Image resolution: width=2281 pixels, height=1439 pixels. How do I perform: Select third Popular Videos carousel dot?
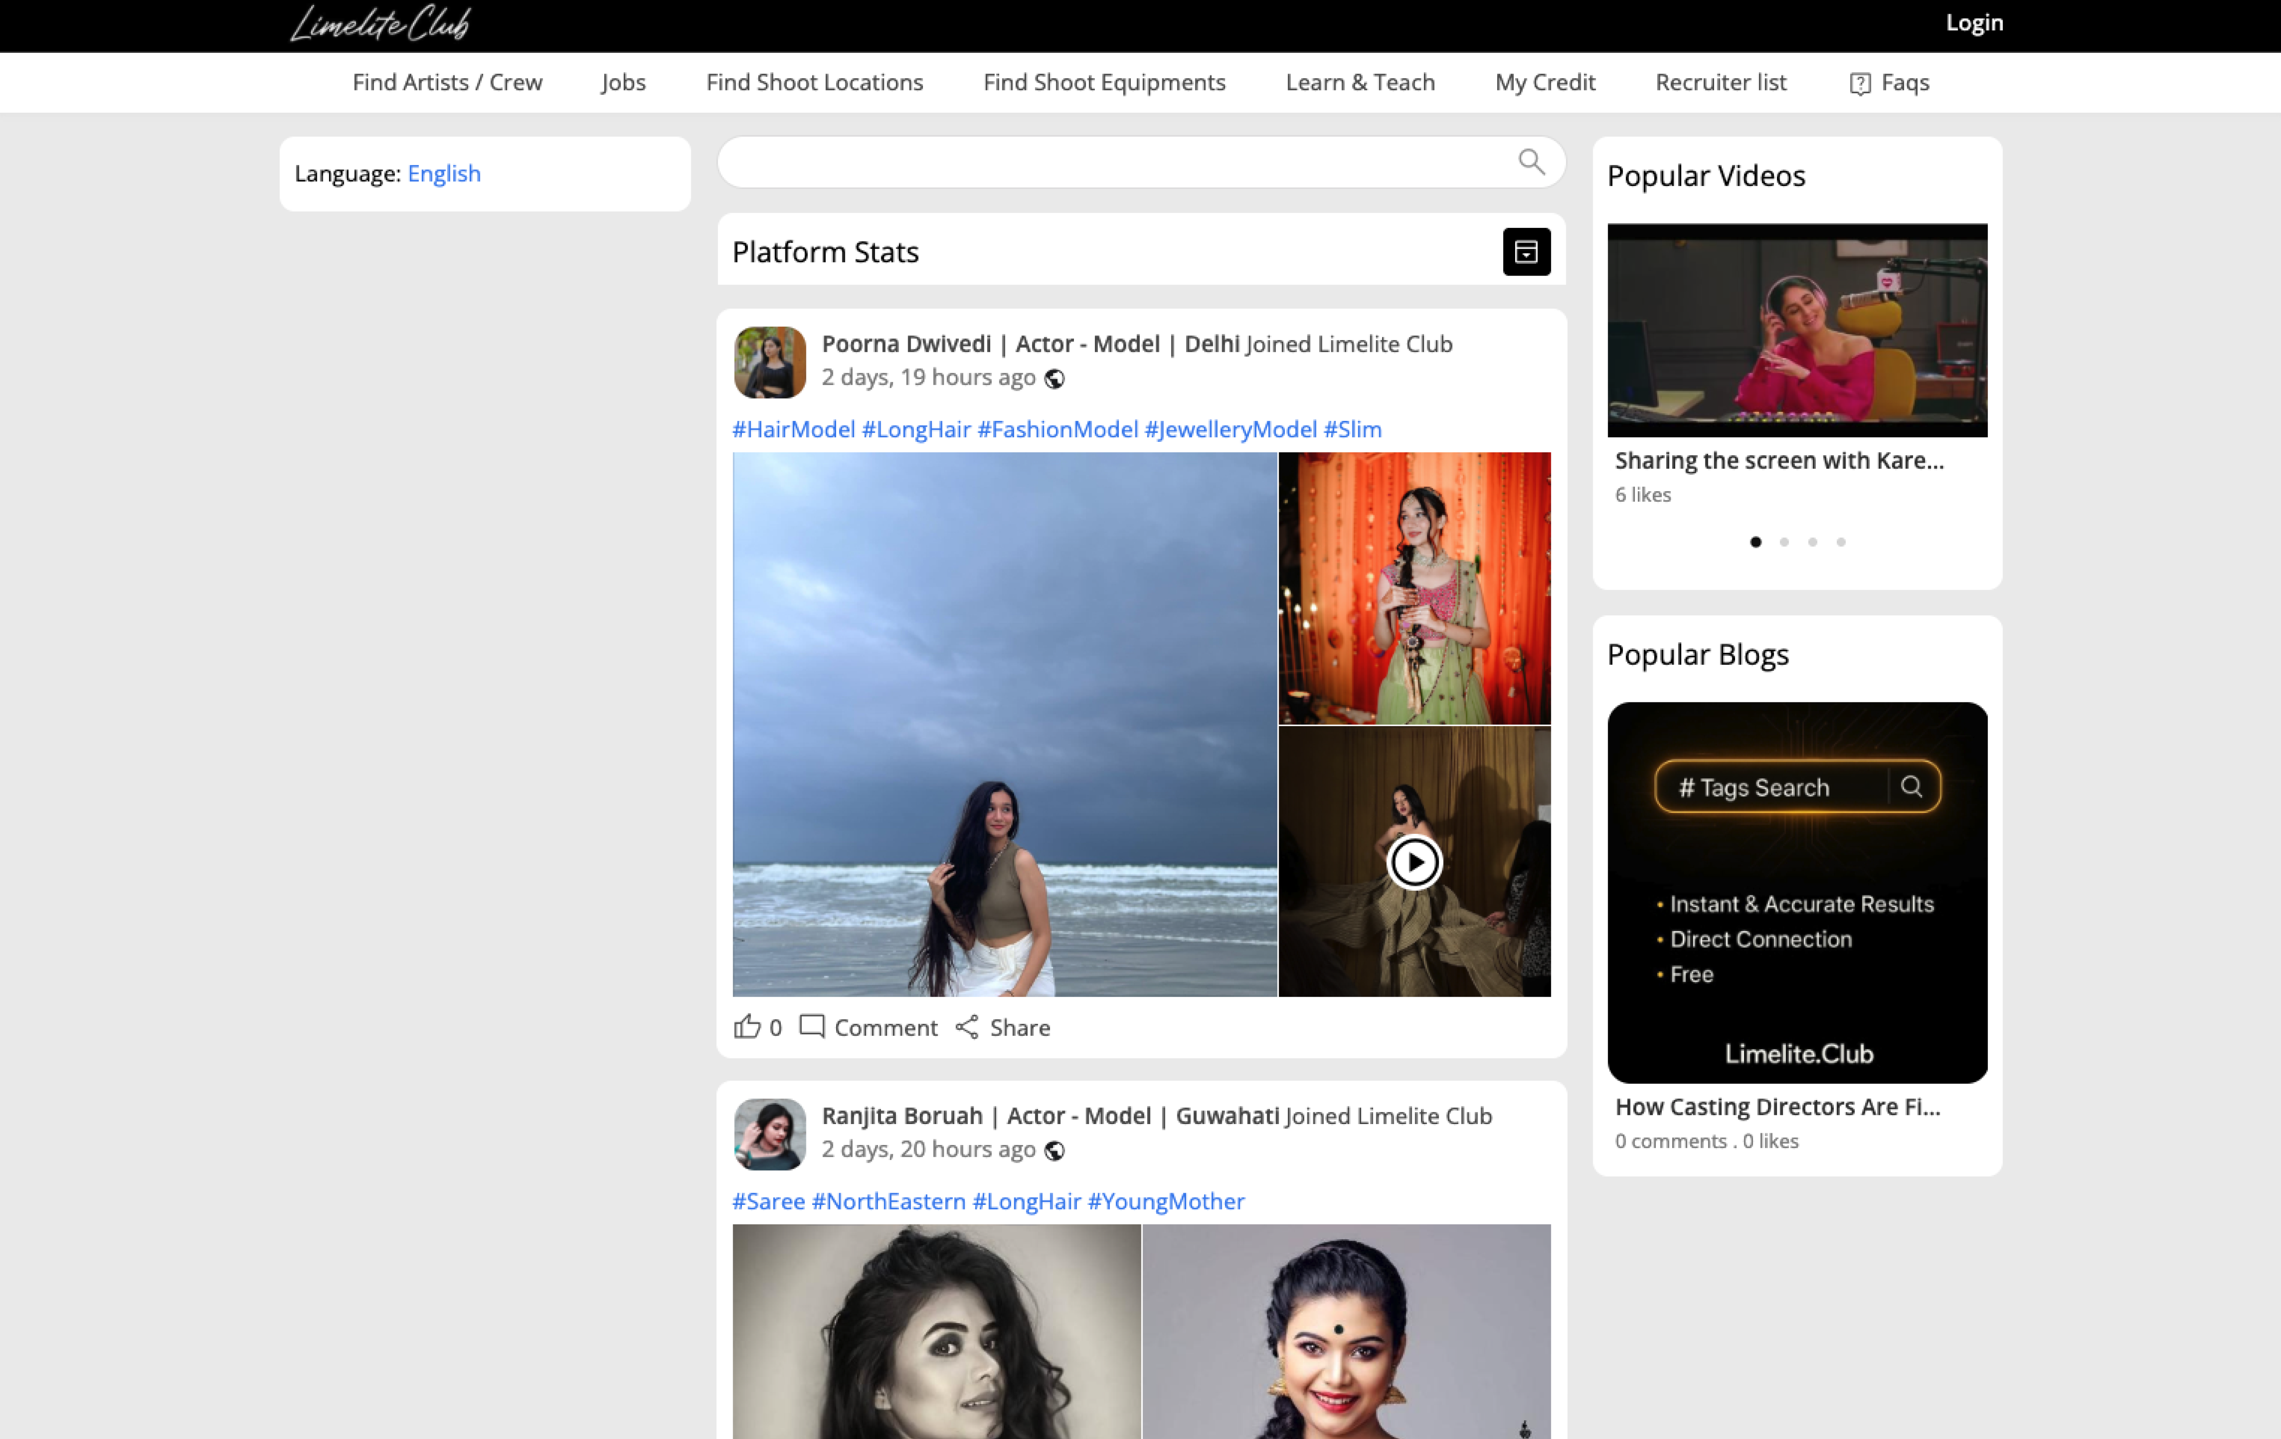pos(1812,542)
